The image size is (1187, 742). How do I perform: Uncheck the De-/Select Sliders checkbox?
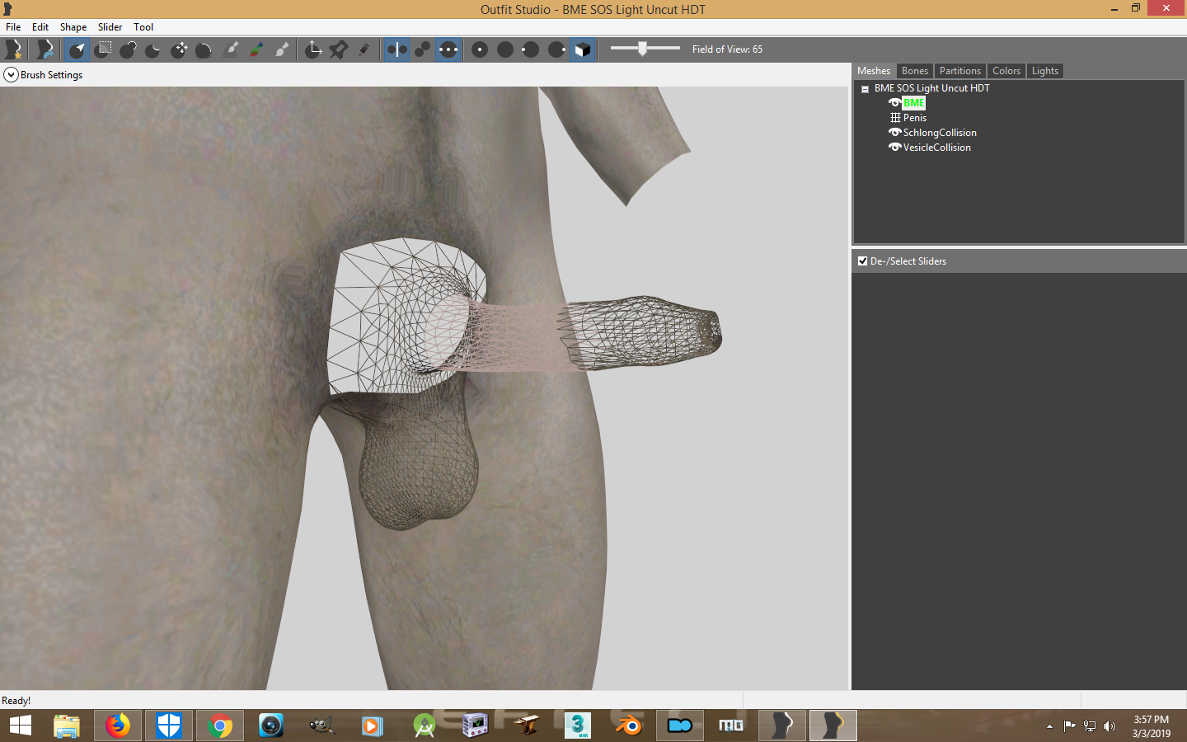click(863, 261)
